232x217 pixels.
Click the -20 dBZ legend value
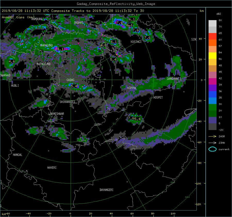pyautogui.click(x=221, y=130)
